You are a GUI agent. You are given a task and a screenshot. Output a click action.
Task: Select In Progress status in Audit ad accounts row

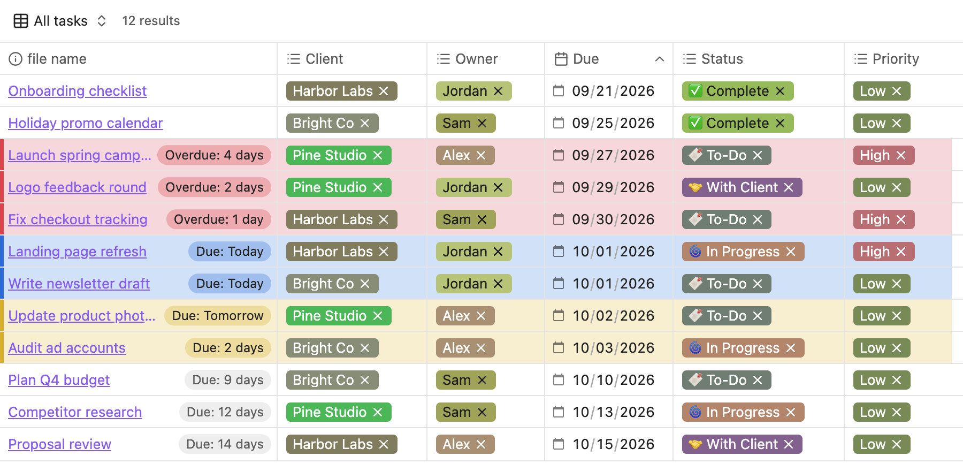[x=743, y=348]
